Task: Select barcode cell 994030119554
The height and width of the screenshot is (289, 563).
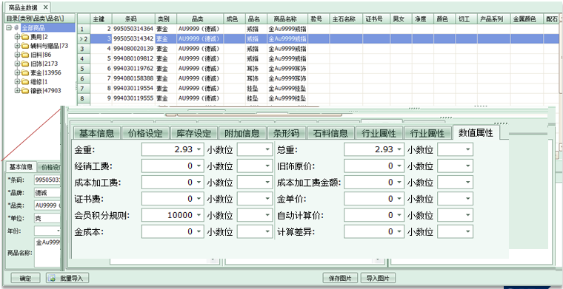Action: (x=133, y=88)
